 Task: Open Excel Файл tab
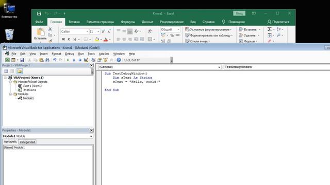(39, 22)
